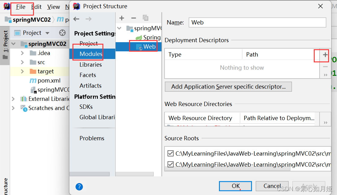Collapse the springMVC02 root in Project tree
This screenshot has height=195, width=337.
(x=13, y=44)
